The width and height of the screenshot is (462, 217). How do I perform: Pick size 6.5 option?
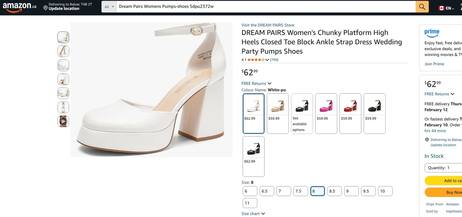coord(267,191)
